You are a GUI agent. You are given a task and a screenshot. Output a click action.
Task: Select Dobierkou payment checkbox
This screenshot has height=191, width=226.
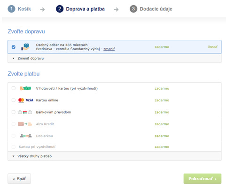click(14, 136)
